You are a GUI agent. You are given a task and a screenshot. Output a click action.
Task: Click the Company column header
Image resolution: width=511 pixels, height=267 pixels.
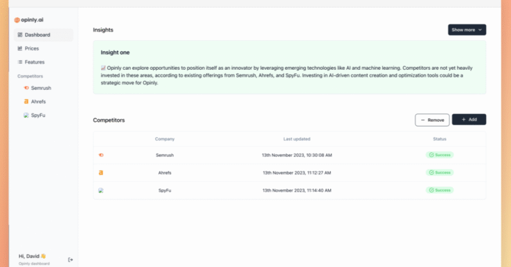coord(165,139)
